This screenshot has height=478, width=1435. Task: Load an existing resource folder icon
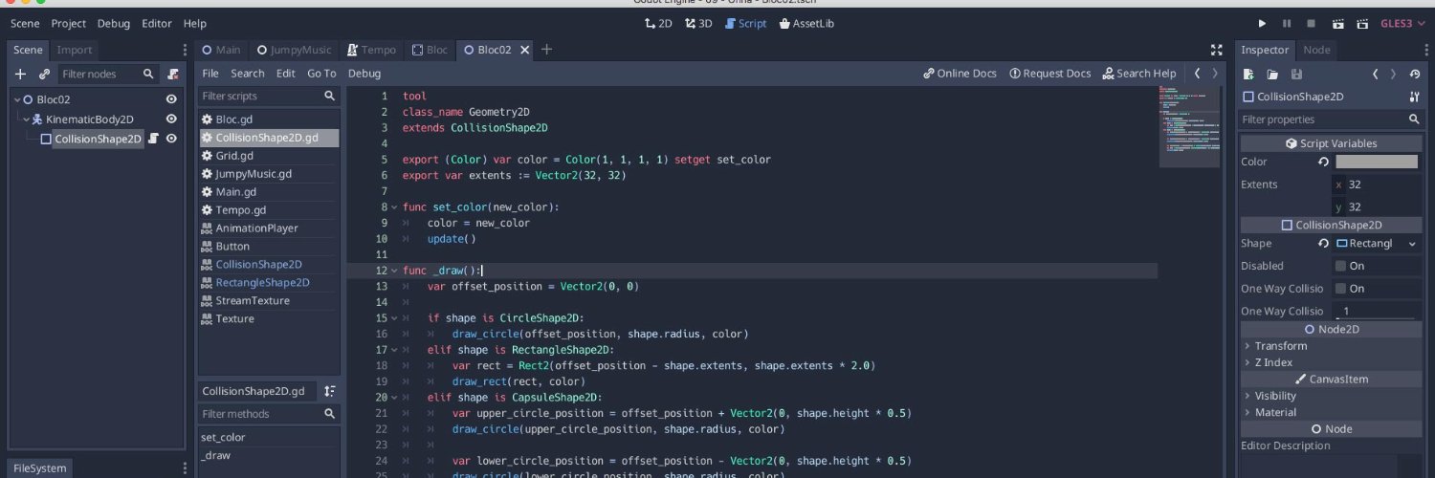coord(1272,74)
